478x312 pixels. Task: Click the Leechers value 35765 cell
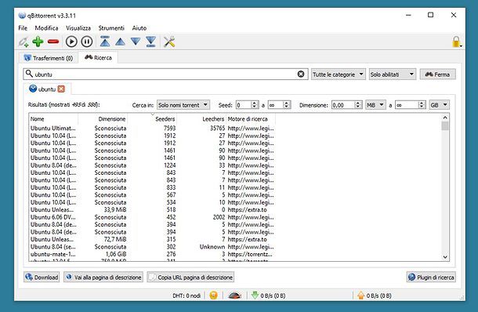(217, 128)
